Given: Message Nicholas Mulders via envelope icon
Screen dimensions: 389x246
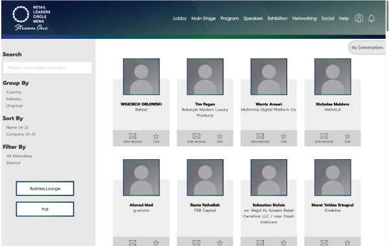Looking at the screenshot, I should [324, 136].
